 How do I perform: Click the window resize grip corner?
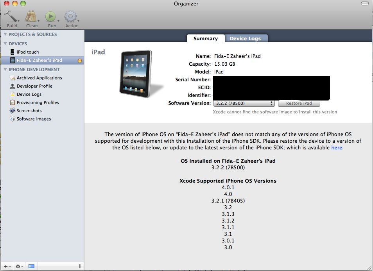[x=369, y=267]
